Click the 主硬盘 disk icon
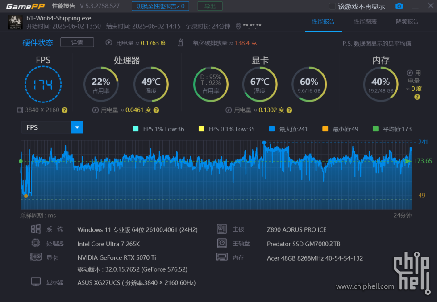Screen dimensions: 437x302 click(x=222, y=243)
